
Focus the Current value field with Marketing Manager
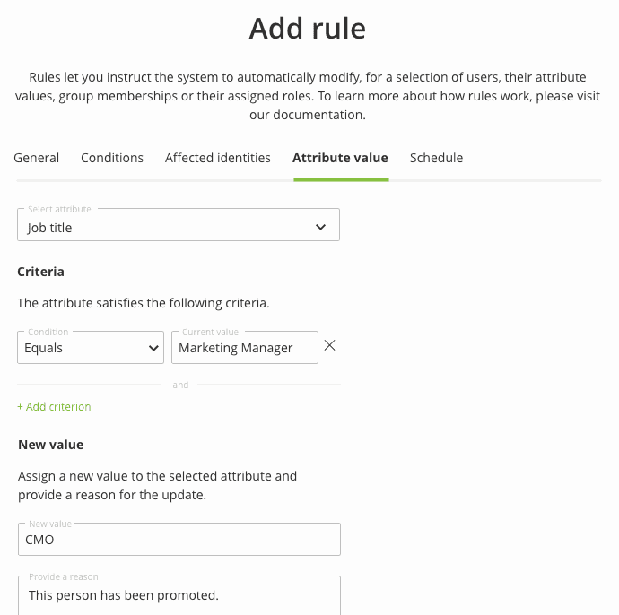click(244, 348)
